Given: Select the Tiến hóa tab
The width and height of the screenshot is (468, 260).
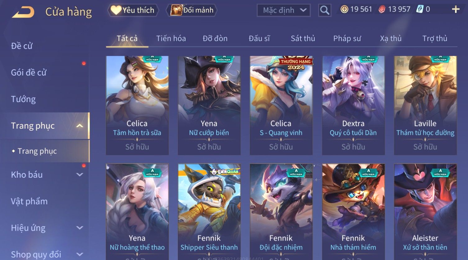Looking at the screenshot, I should click(x=171, y=39).
